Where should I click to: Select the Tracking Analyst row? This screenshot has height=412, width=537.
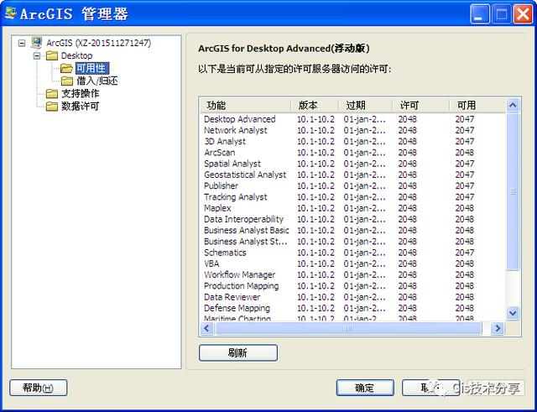[352, 197]
